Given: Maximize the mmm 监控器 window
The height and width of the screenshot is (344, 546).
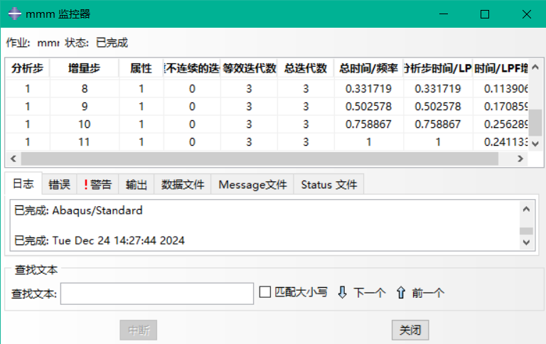Looking at the screenshot, I should (485, 14).
